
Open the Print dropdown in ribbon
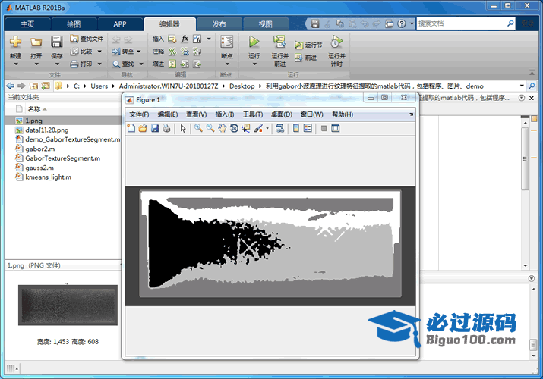(x=99, y=64)
